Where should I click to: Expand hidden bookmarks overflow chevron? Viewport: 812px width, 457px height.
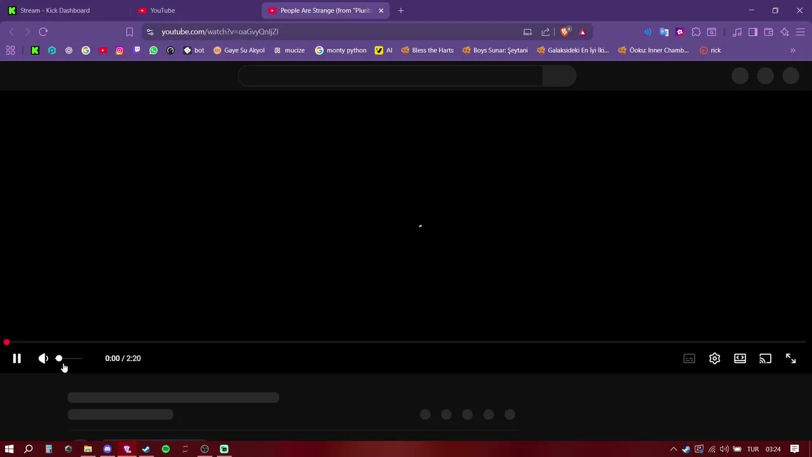(x=792, y=50)
